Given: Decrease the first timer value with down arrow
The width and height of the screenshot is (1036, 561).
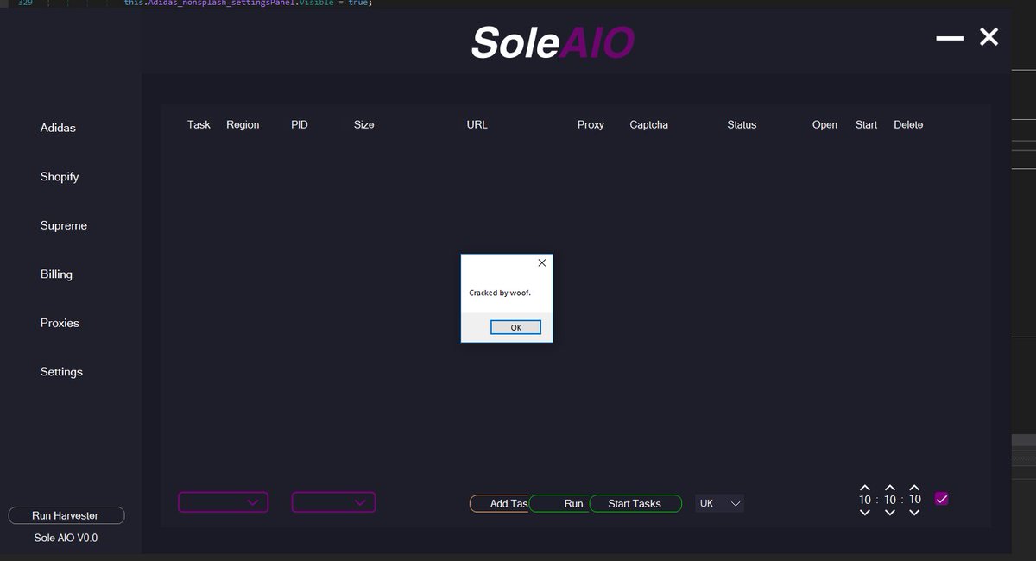Looking at the screenshot, I should pyautogui.click(x=865, y=512).
